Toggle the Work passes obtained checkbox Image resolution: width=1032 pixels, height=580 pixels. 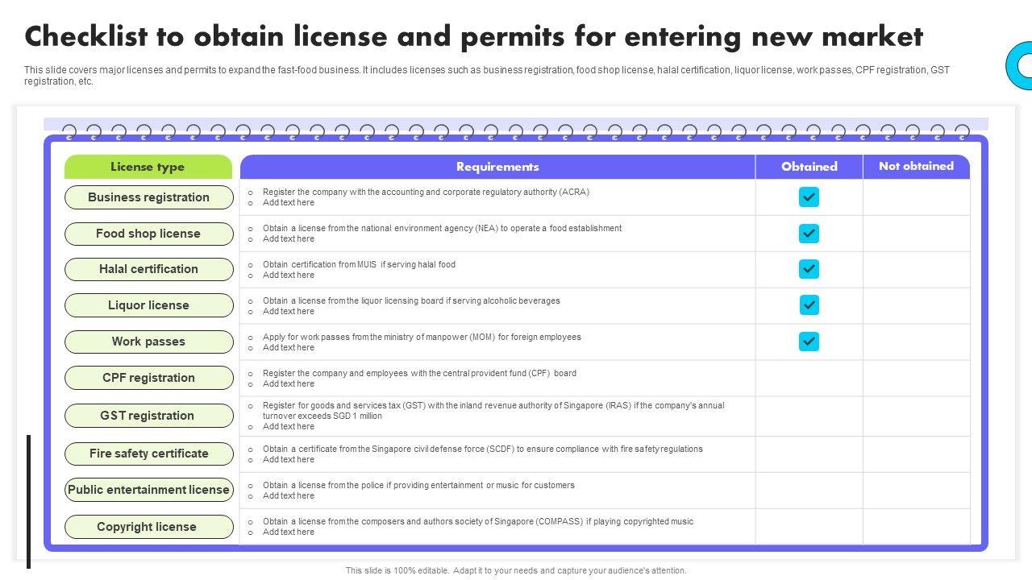[x=809, y=342]
